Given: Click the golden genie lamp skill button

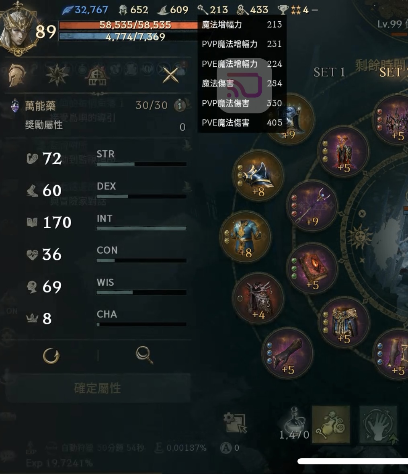Looking at the screenshot, I should point(331,425).
